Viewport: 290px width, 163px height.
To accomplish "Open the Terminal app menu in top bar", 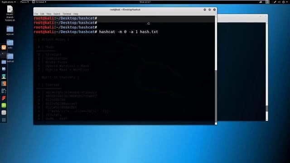I will 39,2.
